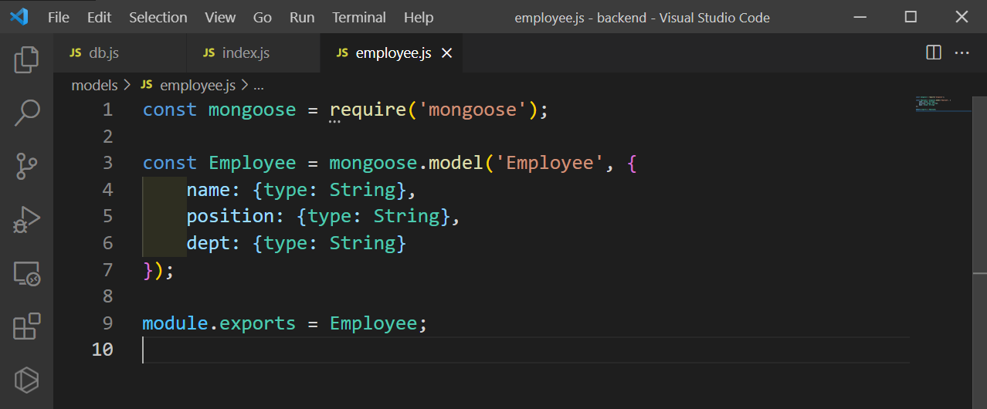Viewport: 987px width, 409px height.
Task: Open the Edit menu
Action: [99, 17]
